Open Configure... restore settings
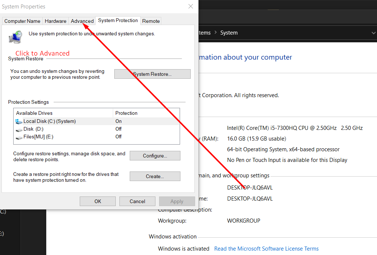The height and width of the screenshot is (255, 377). (155, 156)
